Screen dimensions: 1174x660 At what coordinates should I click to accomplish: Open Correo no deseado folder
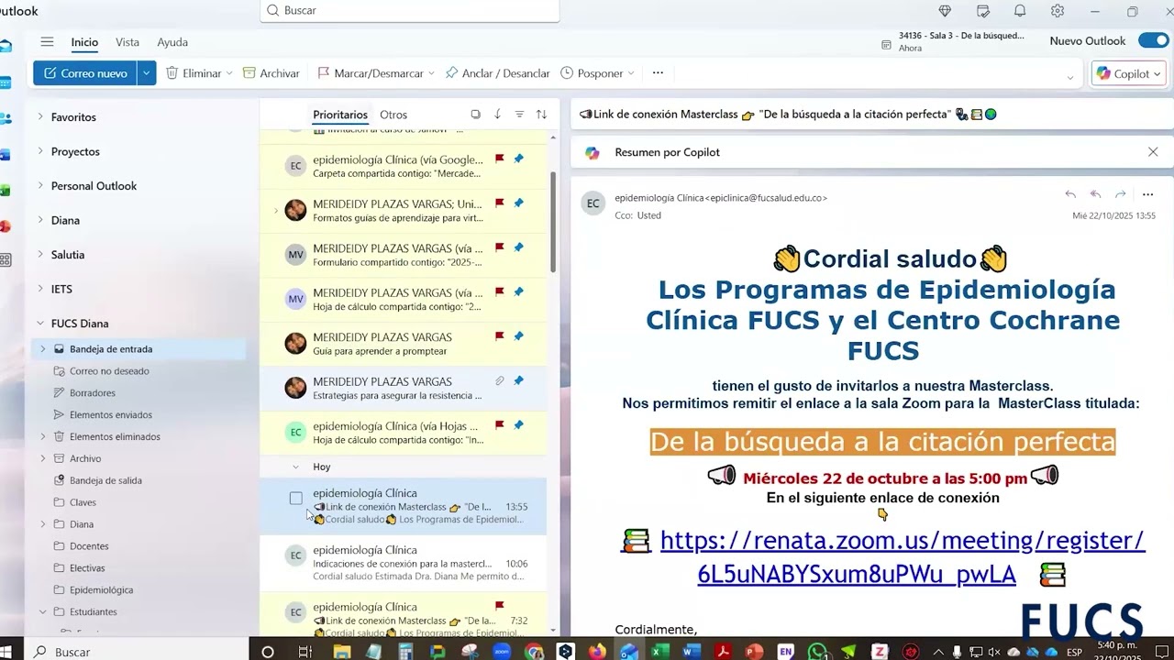pyautogui.click(x=109, y=370)
